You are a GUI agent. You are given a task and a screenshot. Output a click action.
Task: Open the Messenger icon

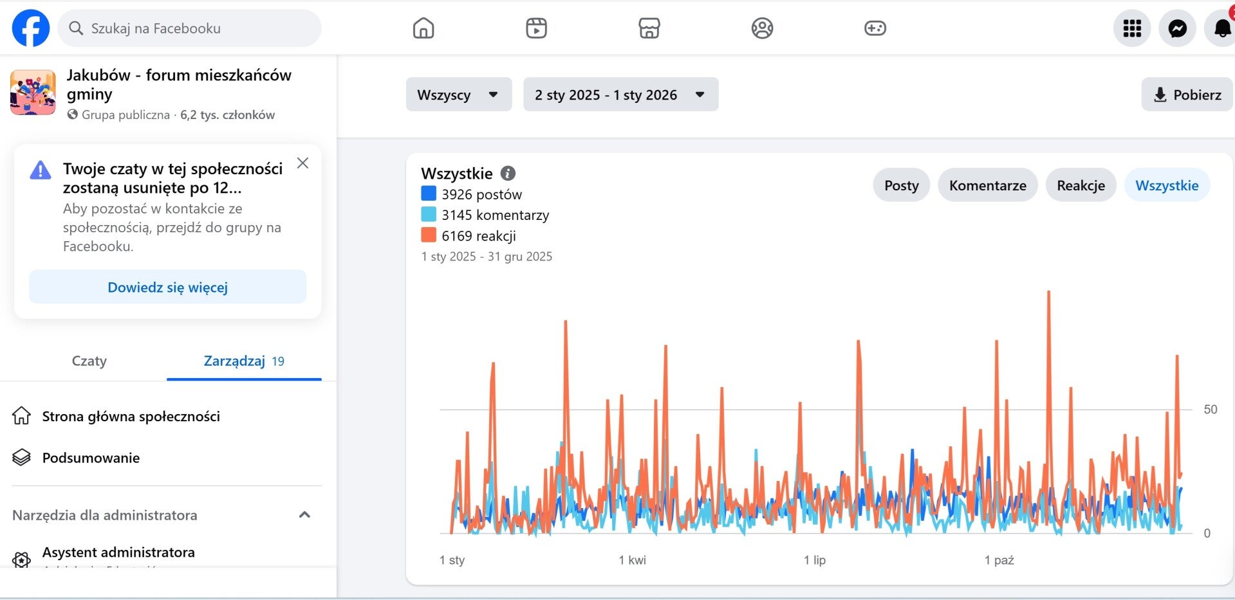1177,28
